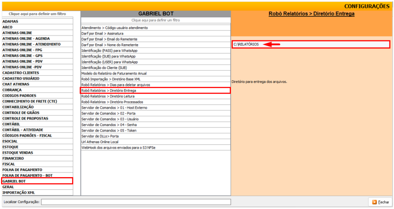The image size is (394, 209).
Task: Open Url Athenas Online Local setting
Action: [x=155, y=142]
